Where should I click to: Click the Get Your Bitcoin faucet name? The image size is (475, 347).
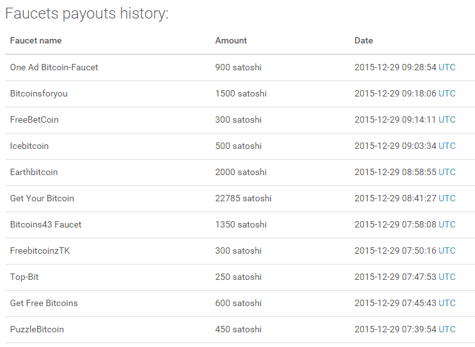(42, 198)
